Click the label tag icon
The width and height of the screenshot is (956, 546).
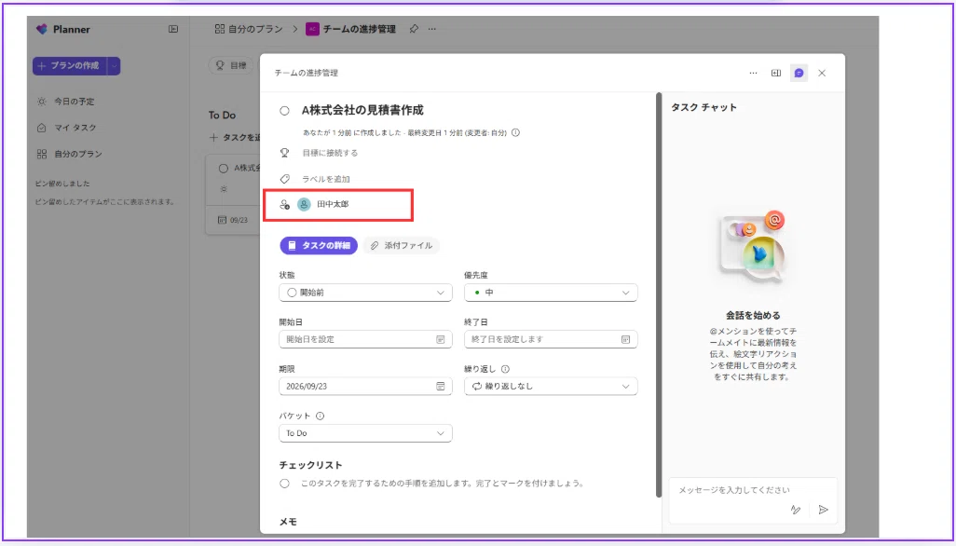(x=284, y=179)
